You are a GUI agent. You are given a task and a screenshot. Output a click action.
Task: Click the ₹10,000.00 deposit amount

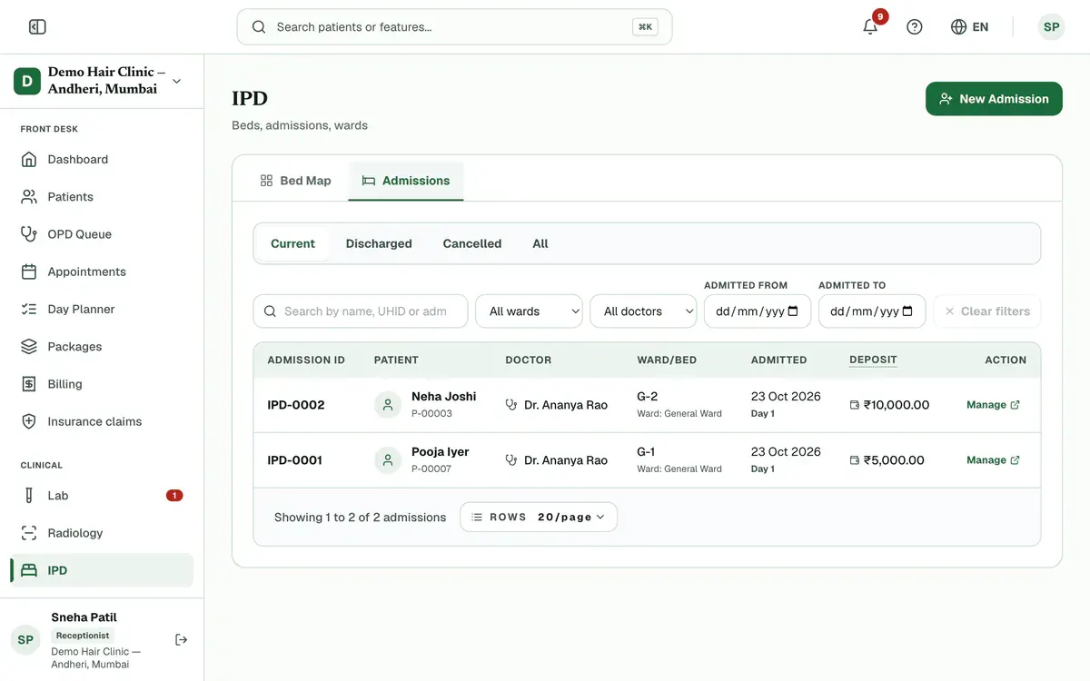(897, 405)
